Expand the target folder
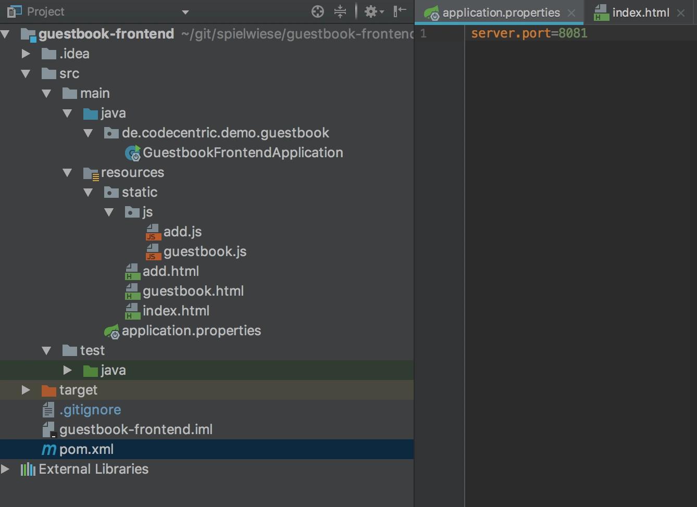697x507 pixels. coord(26,390)
